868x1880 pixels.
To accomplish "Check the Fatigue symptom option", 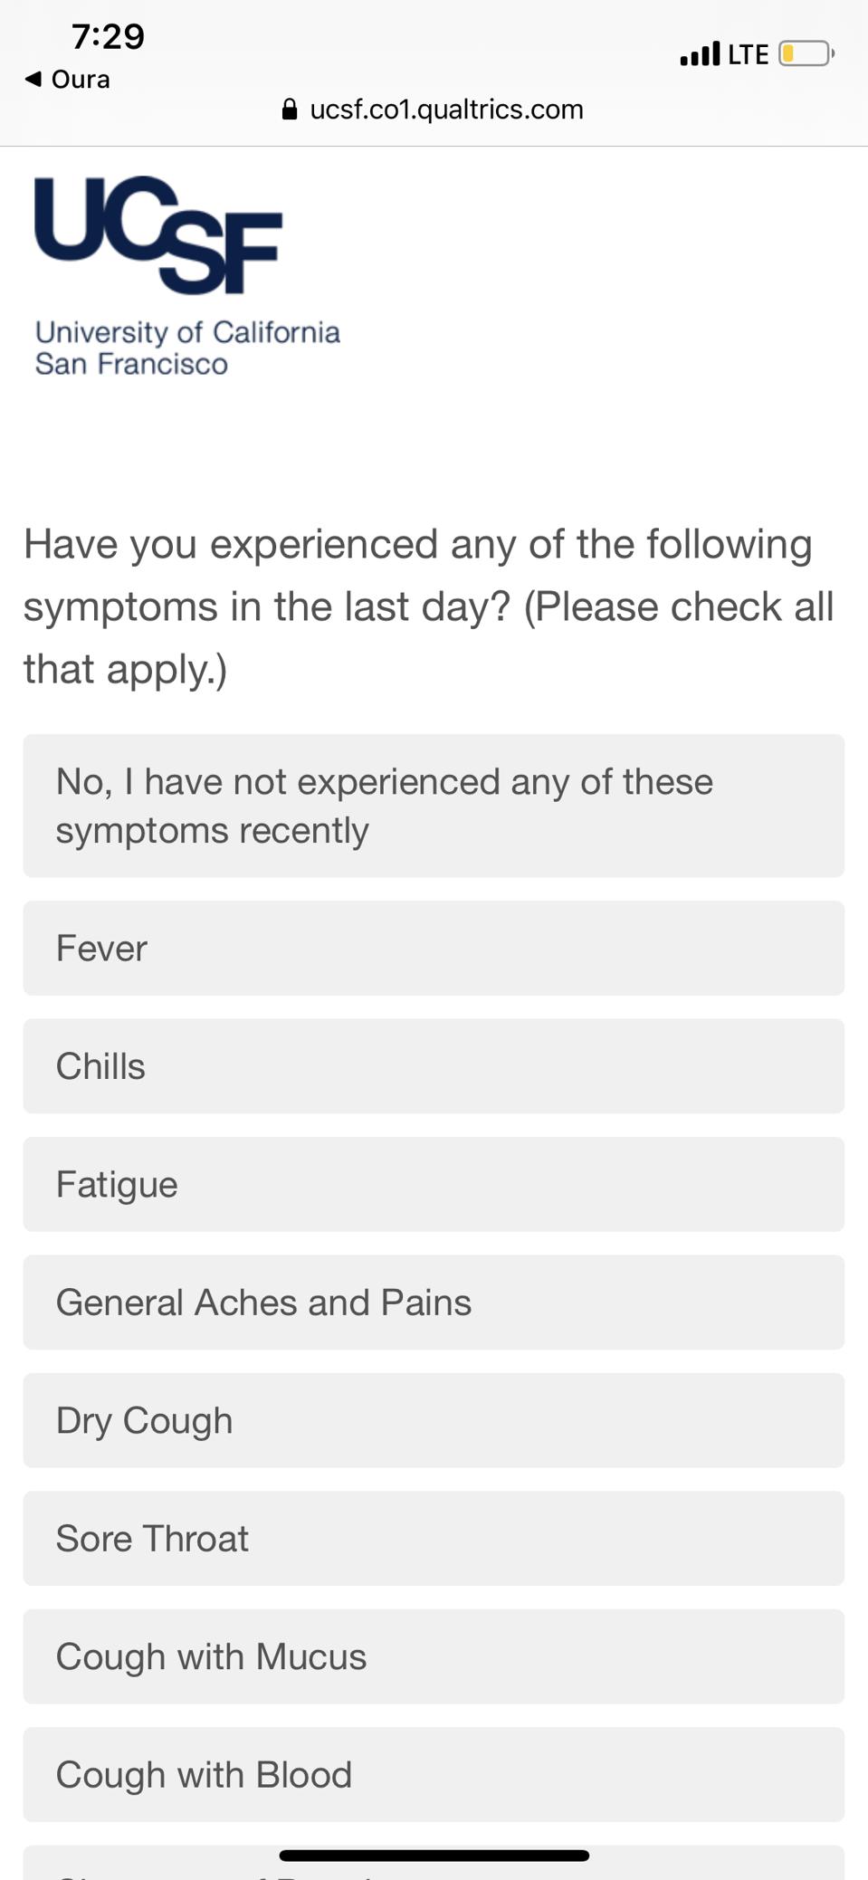I will pos(434,1184).
